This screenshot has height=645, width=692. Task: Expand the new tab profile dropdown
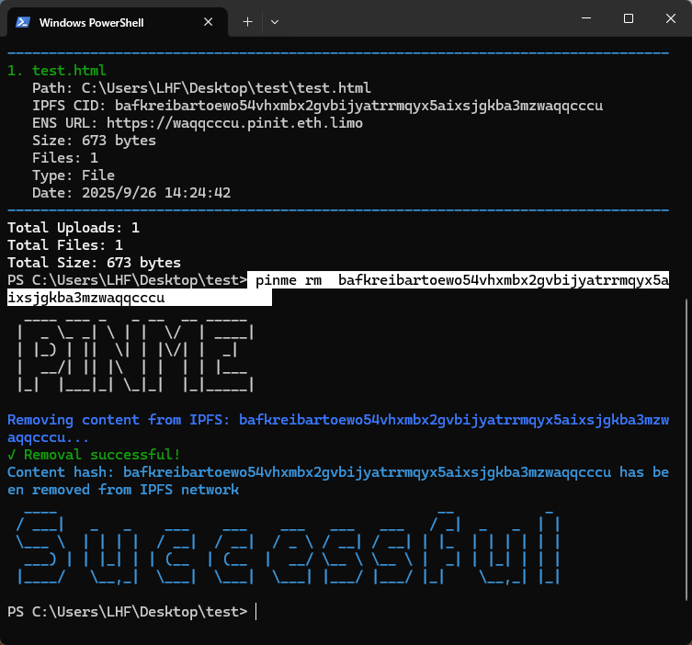[275, 22]
